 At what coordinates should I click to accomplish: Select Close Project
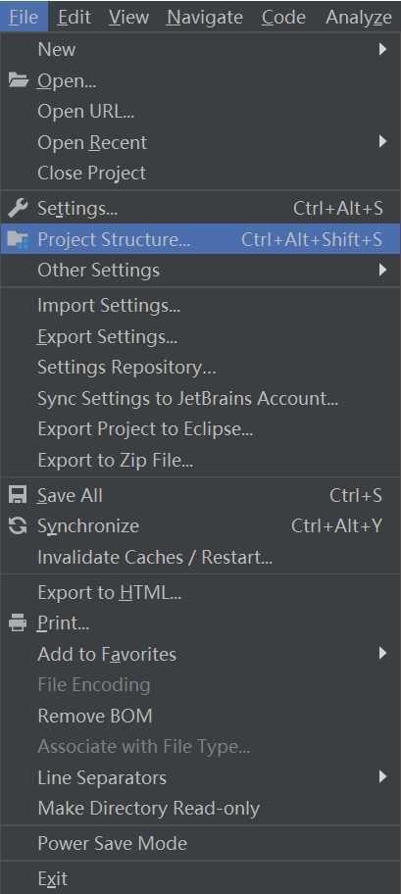(200, 173)
